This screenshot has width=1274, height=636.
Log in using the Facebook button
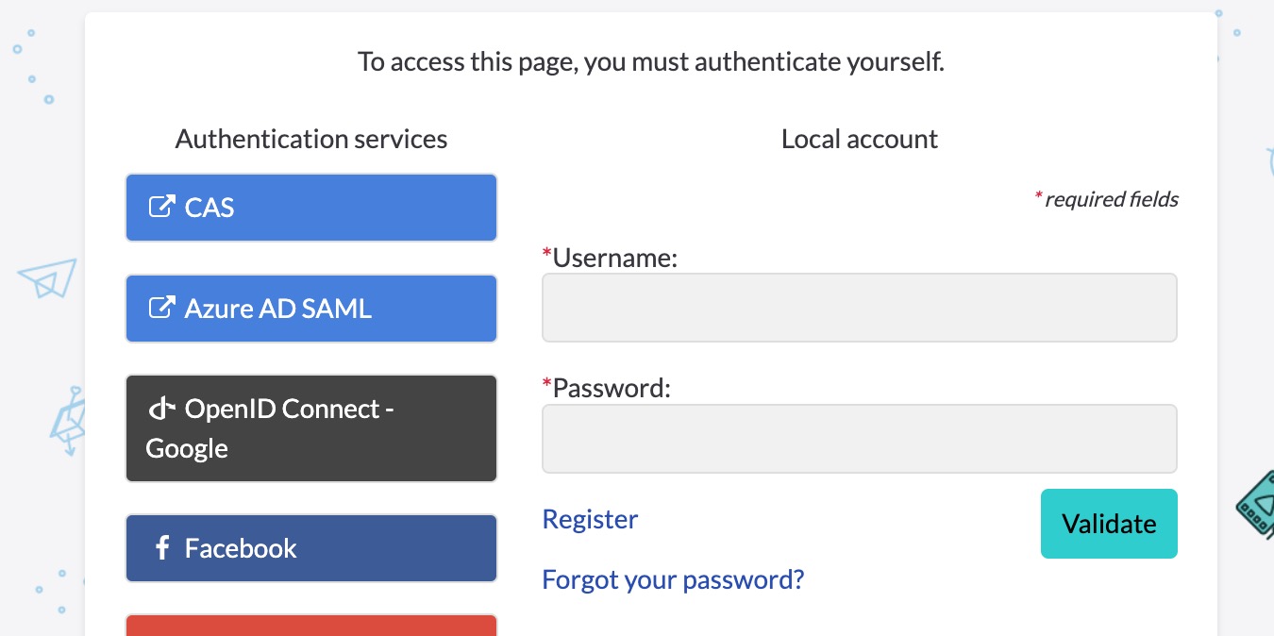(x=311, y=548)
